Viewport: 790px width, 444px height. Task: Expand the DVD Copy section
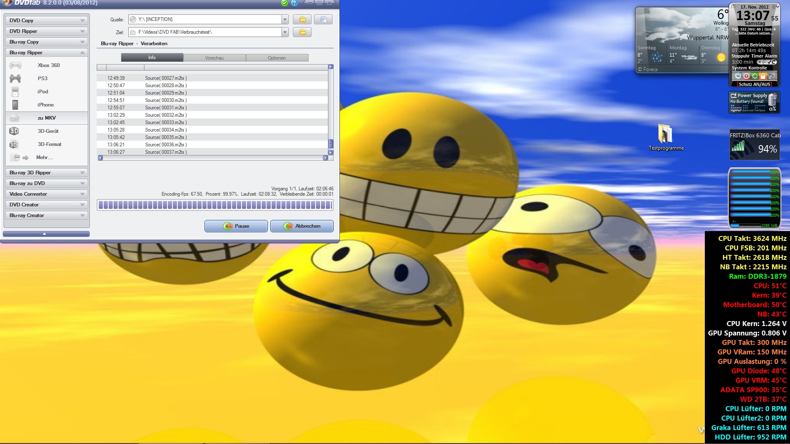coord(46,20)
